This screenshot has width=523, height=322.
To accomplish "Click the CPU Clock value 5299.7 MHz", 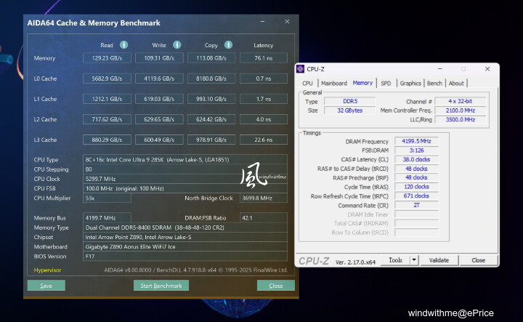I will (185, 179).
